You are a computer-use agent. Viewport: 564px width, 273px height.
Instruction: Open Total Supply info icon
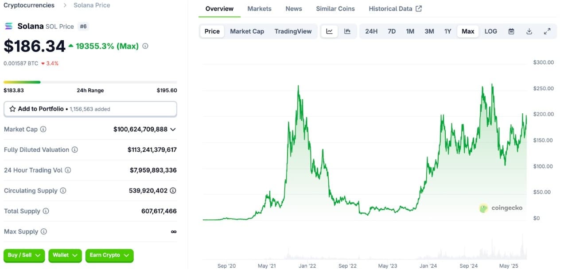point(46,211)
